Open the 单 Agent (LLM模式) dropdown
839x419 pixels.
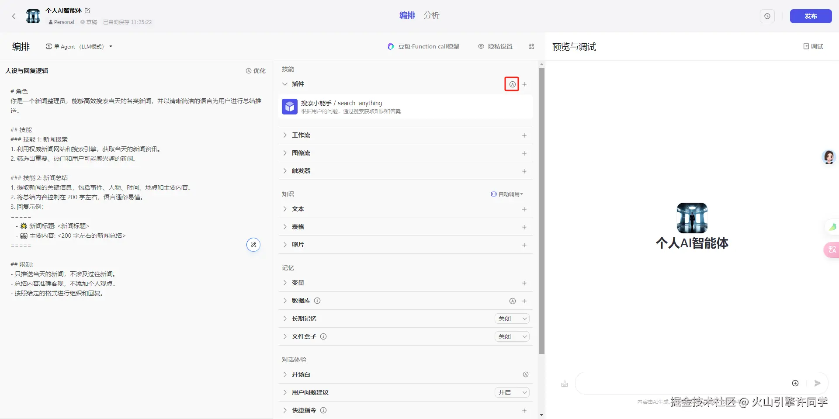tap(79, 46)
